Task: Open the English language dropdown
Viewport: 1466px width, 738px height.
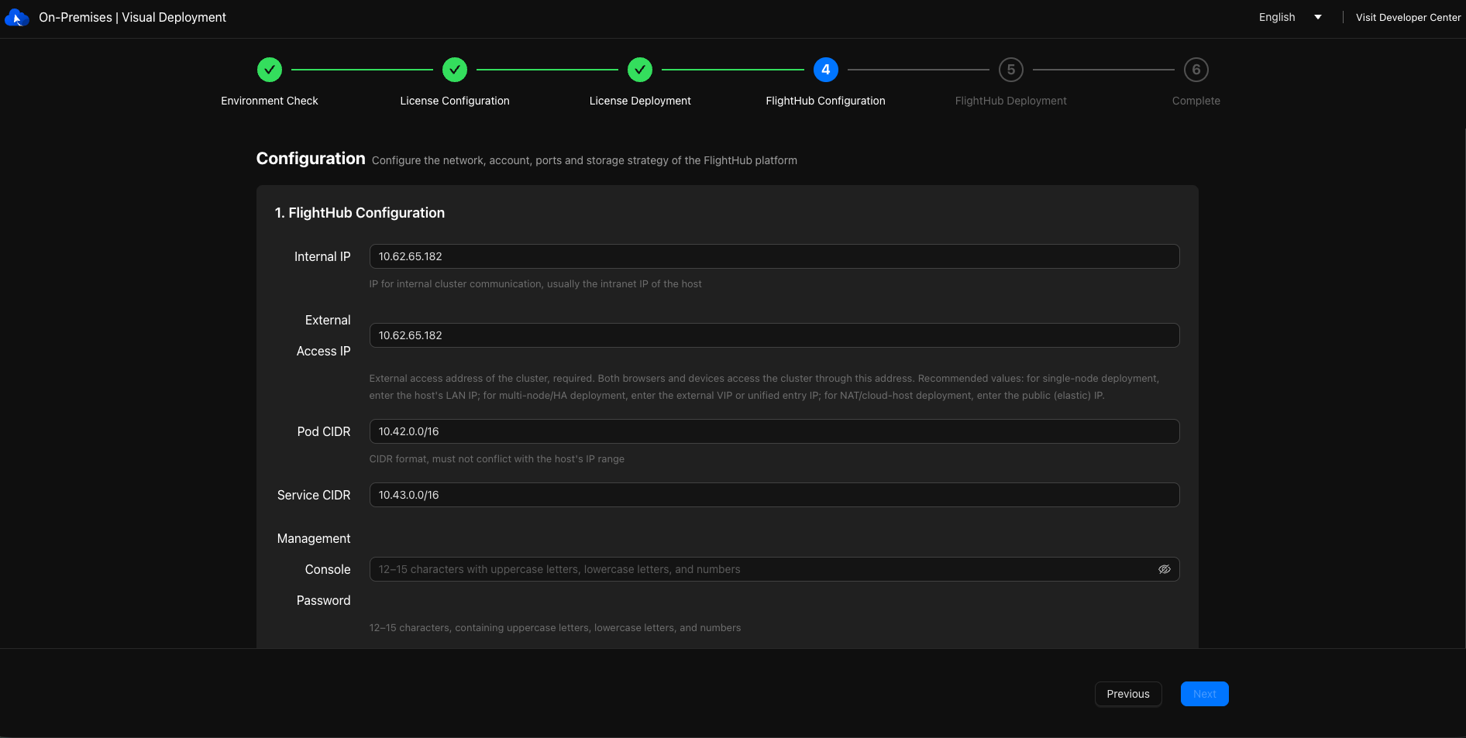Action: [1290, 17]
